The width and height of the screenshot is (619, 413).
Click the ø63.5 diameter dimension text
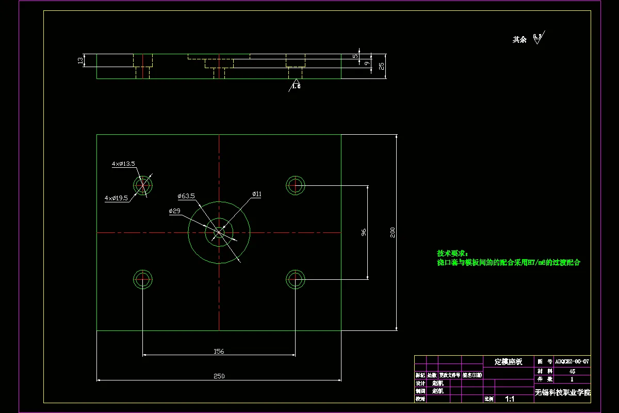(186, 196)
